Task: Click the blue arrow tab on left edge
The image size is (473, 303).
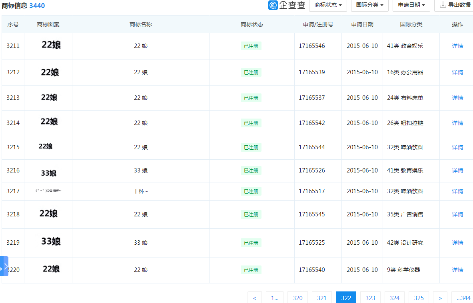Action: click(x=6, y=266)
